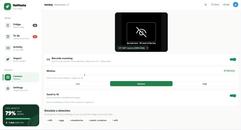Click the NoWaste leaf logo icon
This screenshot has width=241, height=130.
[7, 7]
